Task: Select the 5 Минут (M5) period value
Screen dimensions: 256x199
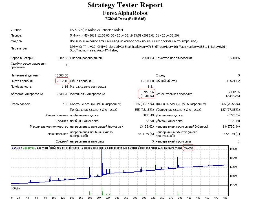Action: tap(124, 35)
